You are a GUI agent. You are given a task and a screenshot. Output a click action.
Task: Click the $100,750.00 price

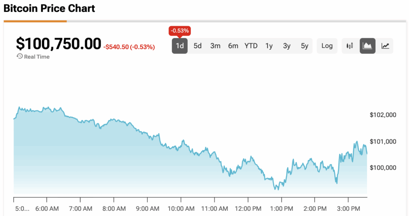coord(58,43)
